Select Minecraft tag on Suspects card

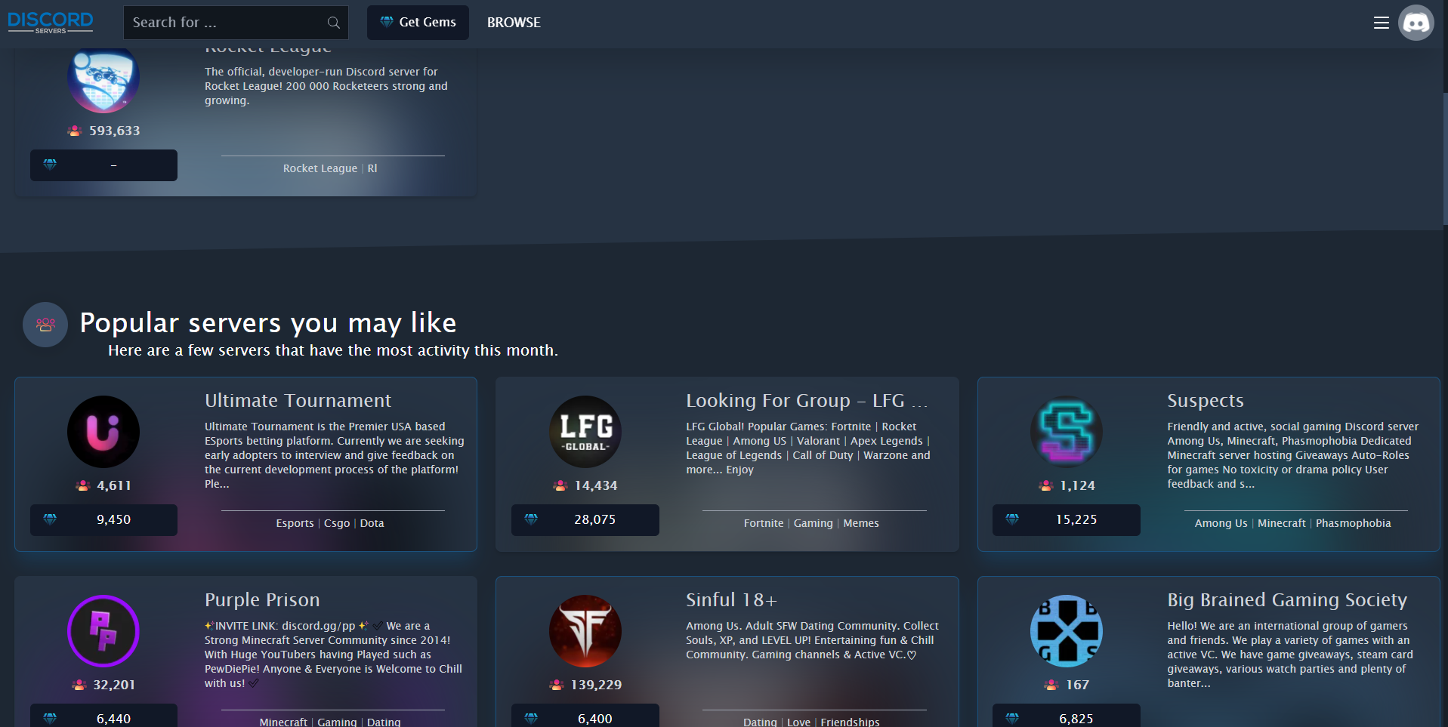coord(1281,523)
